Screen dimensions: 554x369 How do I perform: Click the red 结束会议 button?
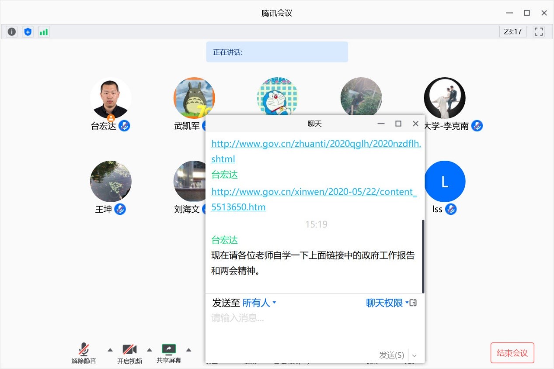coord(512,353)
